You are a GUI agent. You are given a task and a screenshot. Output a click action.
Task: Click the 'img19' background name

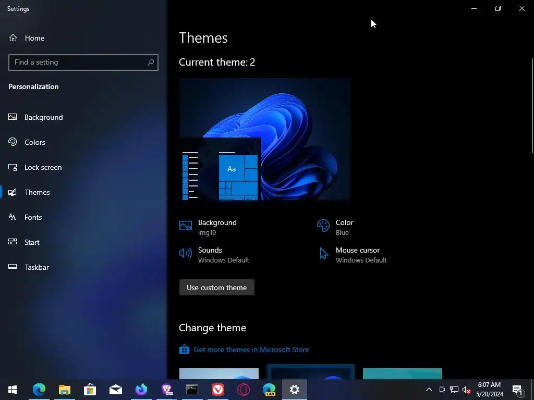207,233
